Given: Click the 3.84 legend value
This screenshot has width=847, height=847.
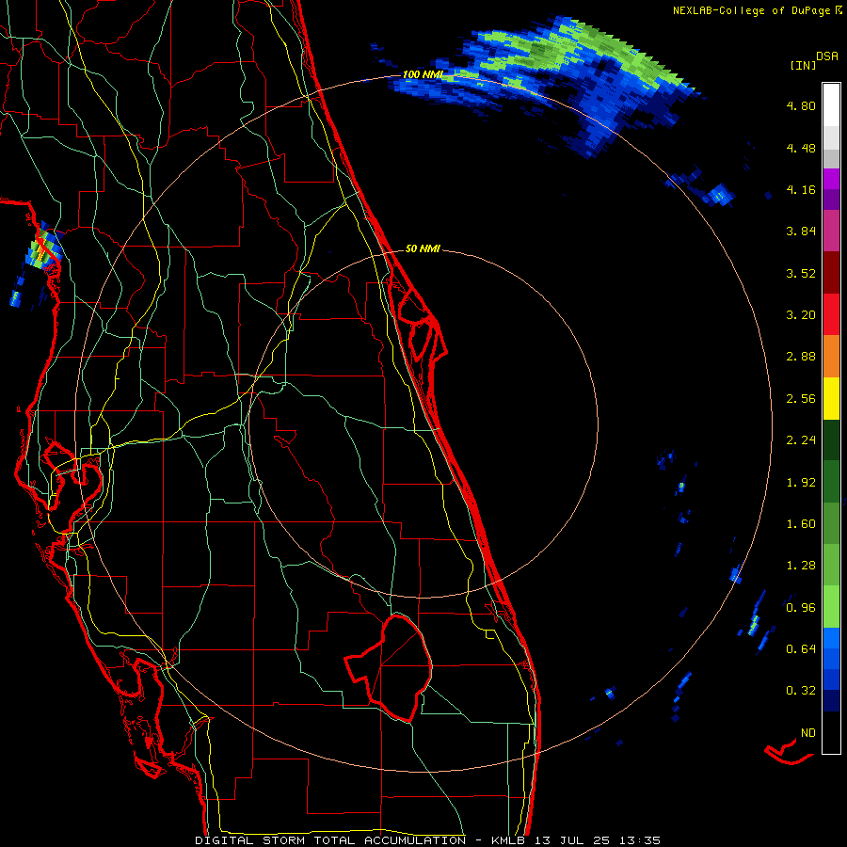Looking at the screenshot, I should [801, 232].
